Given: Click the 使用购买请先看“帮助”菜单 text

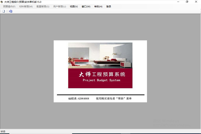Looking at the screenshot, I should tap(114, 98).
